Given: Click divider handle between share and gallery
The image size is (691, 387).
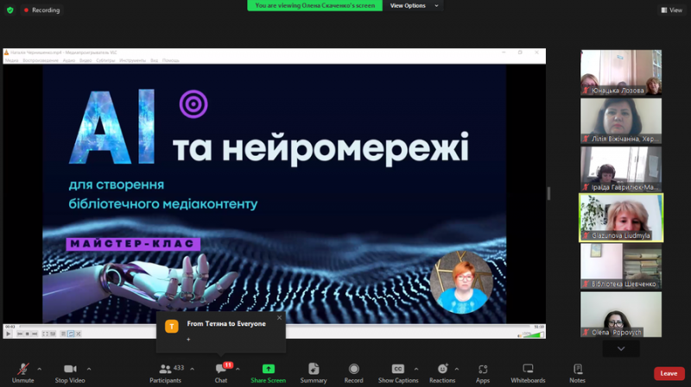Looking at the screenshot, I should click(x=548, y=193).
